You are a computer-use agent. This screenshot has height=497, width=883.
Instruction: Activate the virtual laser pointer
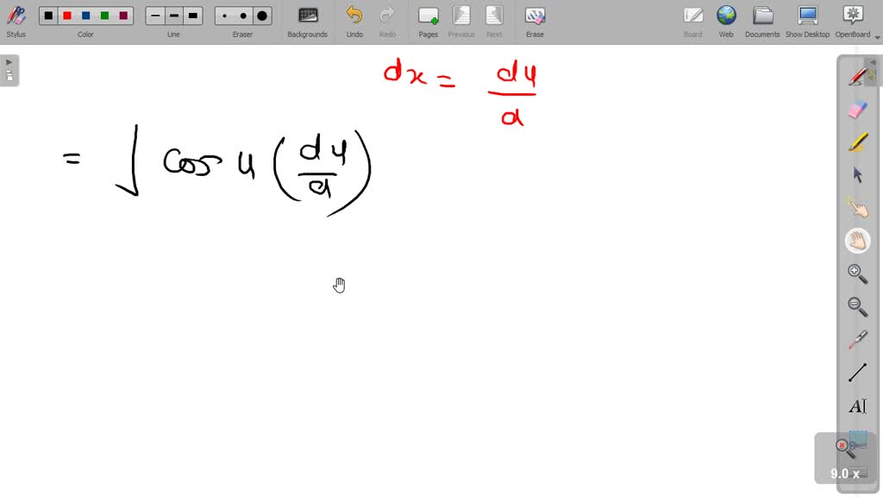[857, 339]
